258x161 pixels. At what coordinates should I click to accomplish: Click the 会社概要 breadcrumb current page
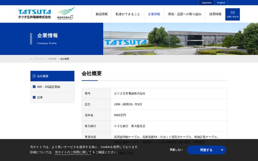pyautogui.click(x=64, y=59)
